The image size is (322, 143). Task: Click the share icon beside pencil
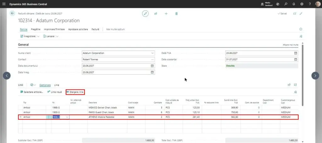[x=156, y=13]
